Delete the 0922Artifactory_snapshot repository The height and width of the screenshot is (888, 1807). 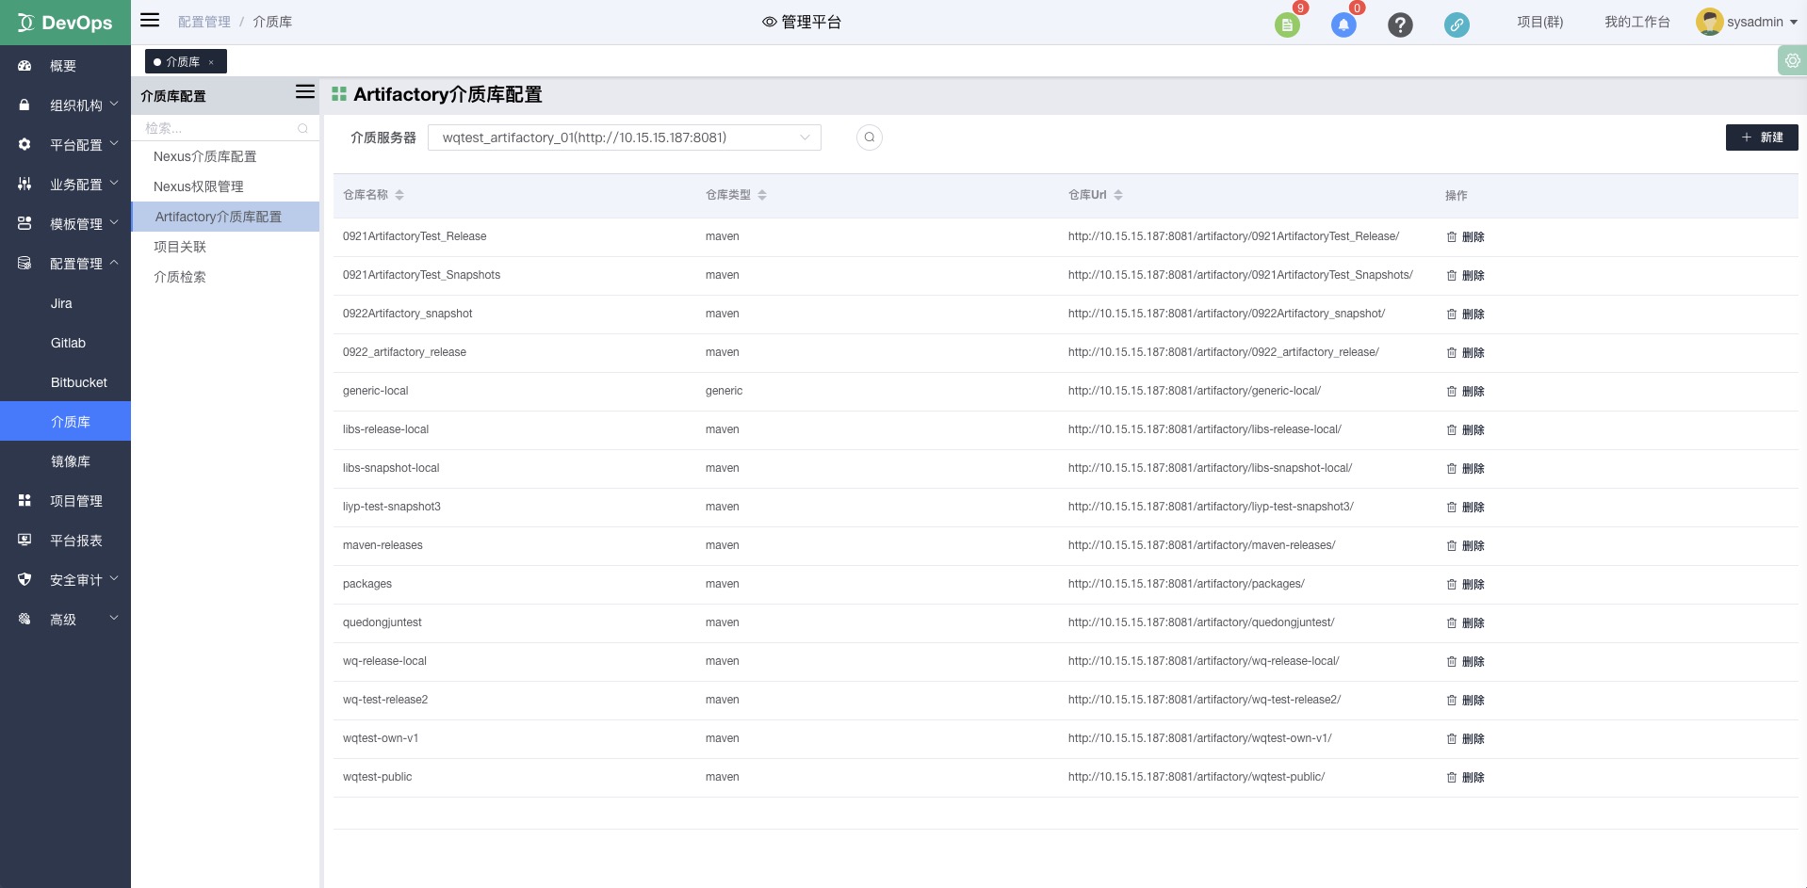[x=1465, y=315]
